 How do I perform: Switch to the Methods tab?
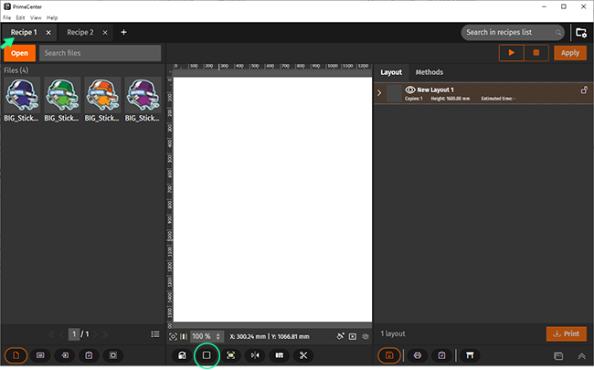(x=429, y=72)
